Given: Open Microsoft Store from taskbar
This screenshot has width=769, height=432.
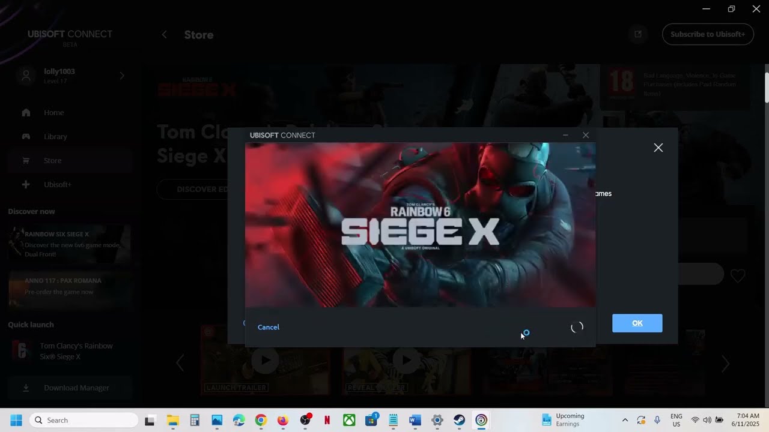Looking at the screenshot, I should pos(371,420).
